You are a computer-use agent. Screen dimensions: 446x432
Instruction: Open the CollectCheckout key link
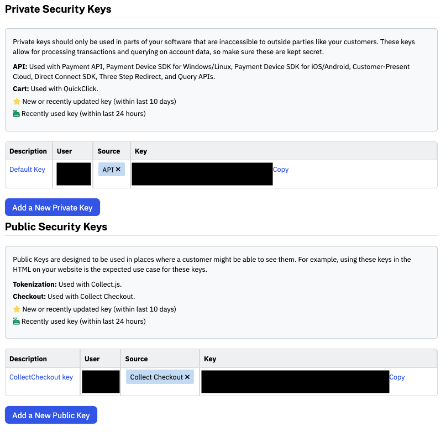41,377
